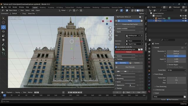Clear the Building.mp4 clip field

coord(139,36)
